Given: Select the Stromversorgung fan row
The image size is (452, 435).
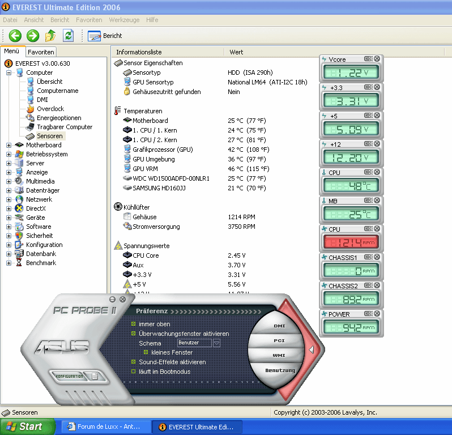Looking at the screenshot, I should pyautogui.click(x=156, y=227).
